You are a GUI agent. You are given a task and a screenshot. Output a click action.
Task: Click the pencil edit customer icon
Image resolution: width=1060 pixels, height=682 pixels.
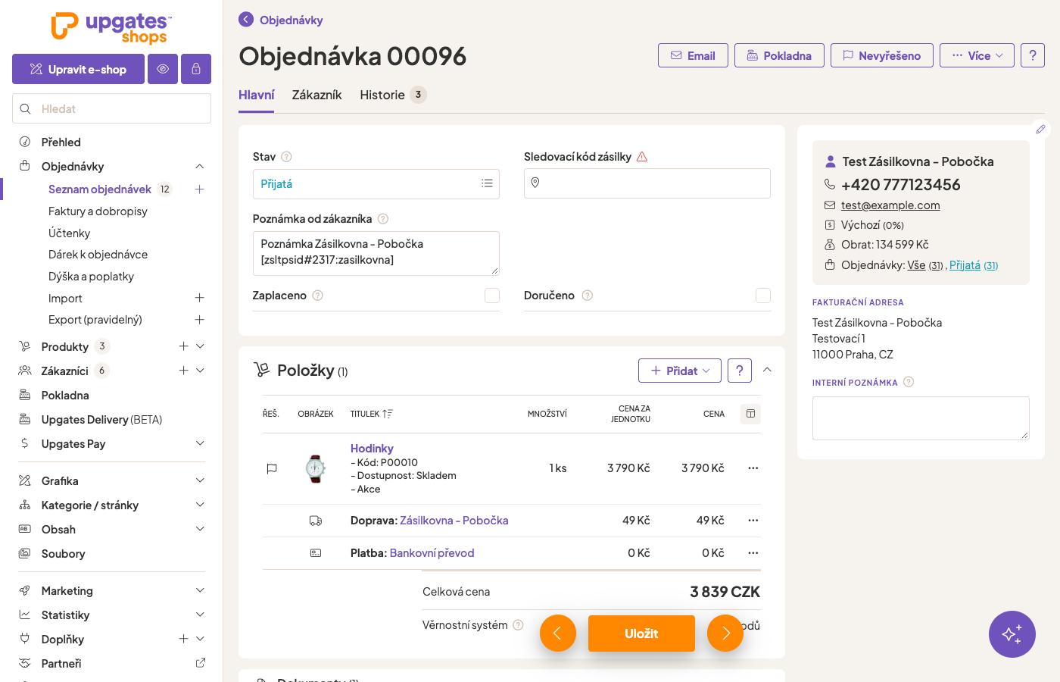(1041, 130)
